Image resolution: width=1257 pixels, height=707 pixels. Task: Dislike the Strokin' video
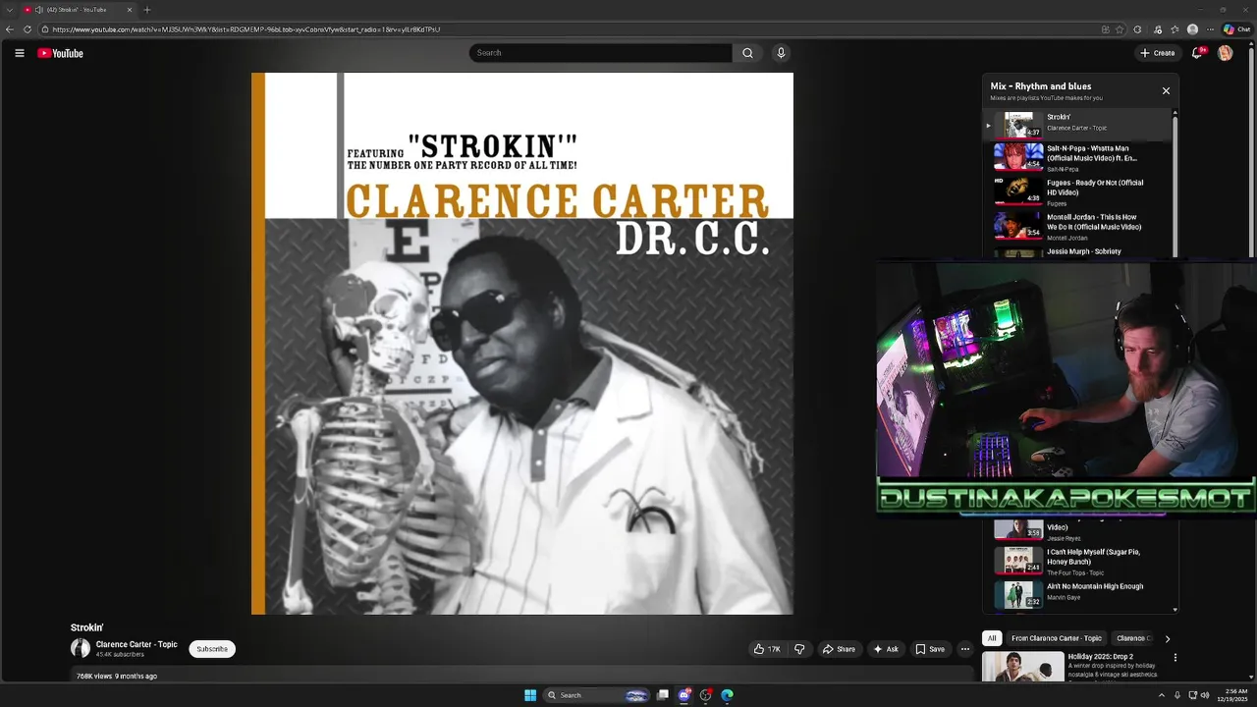[x=799, y=649]
